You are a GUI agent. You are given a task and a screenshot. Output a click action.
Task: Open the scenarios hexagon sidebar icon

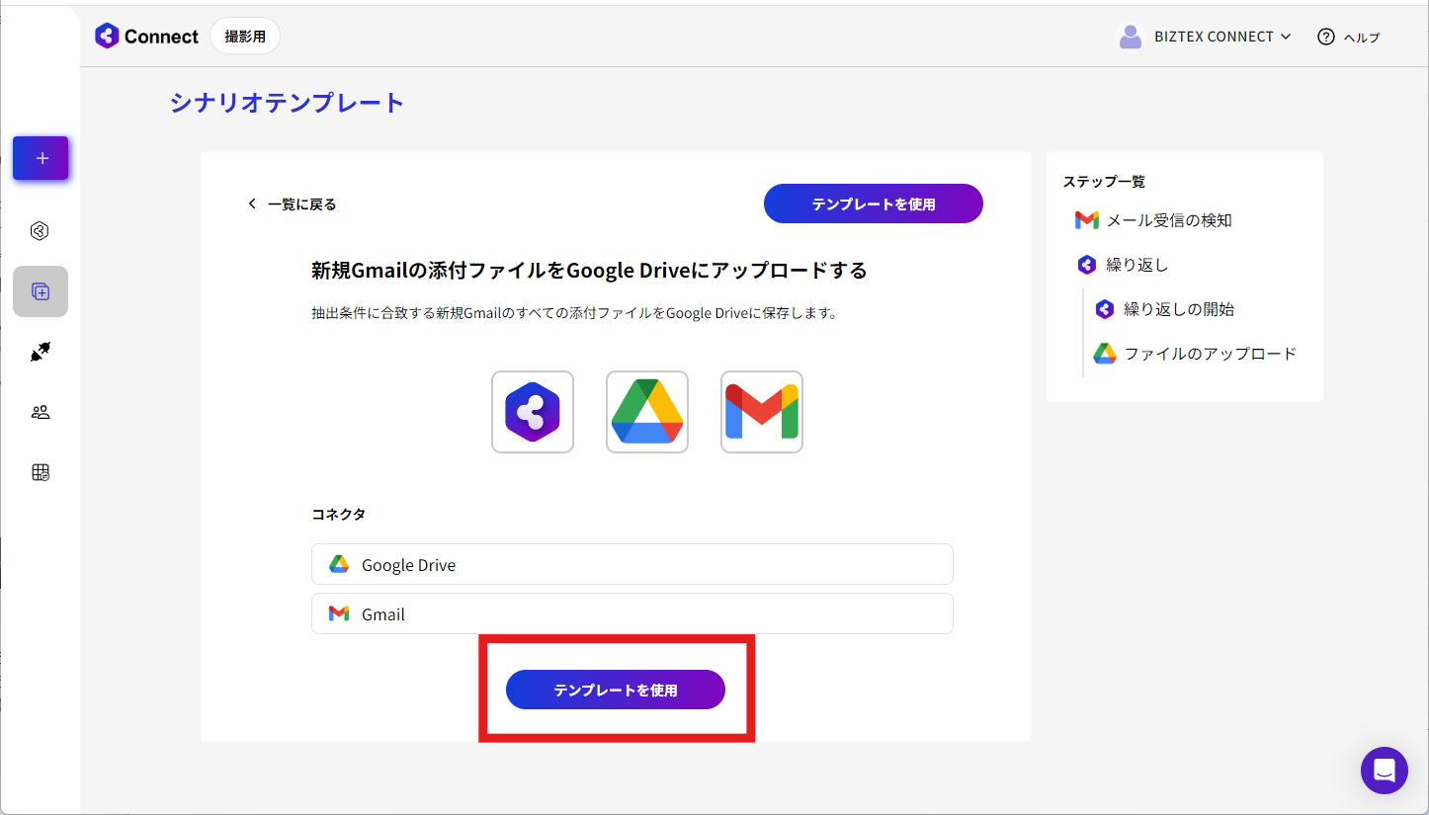click(41, 231)
